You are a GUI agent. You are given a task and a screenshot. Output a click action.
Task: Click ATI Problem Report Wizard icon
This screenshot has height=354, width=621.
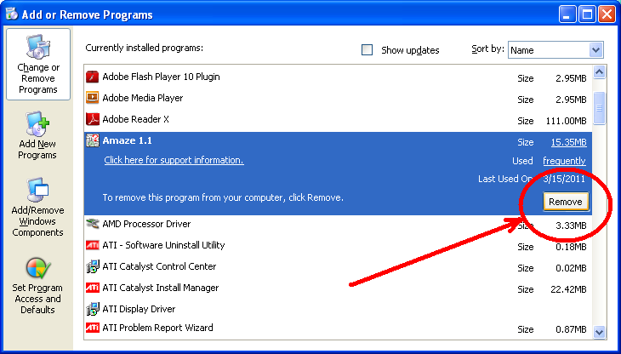[x=92, y=328]
